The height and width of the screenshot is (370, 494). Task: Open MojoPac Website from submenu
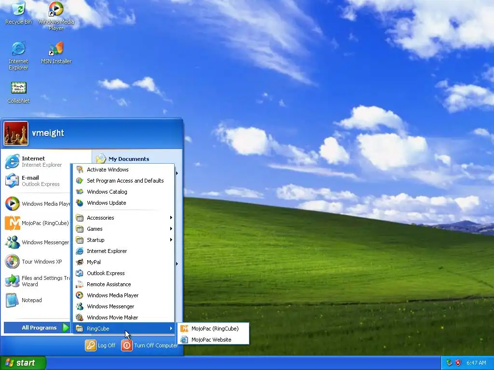(213, 340)
